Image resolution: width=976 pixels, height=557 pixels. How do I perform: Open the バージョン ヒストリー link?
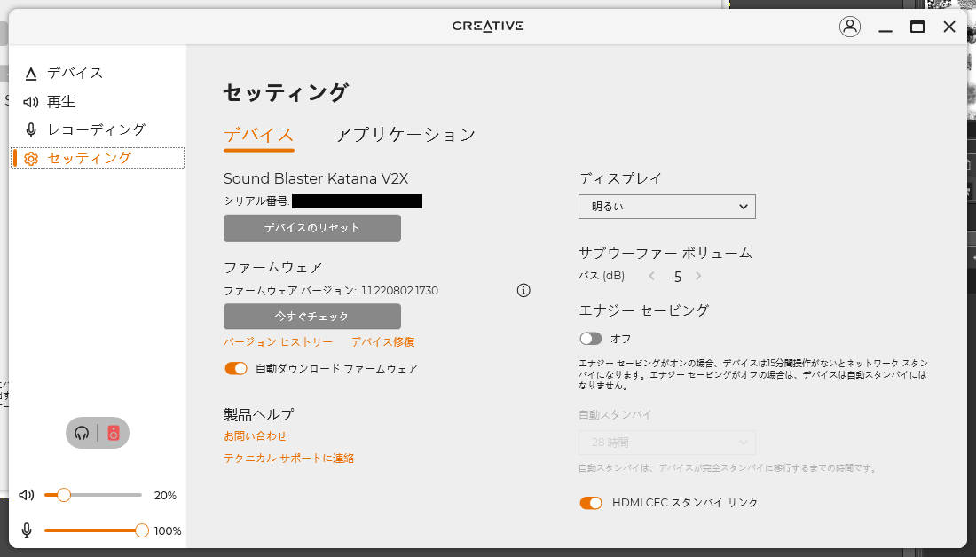(279, 341)
